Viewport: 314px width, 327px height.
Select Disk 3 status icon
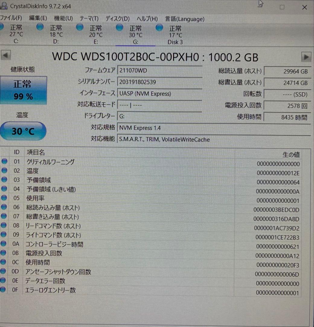[159, 27]
